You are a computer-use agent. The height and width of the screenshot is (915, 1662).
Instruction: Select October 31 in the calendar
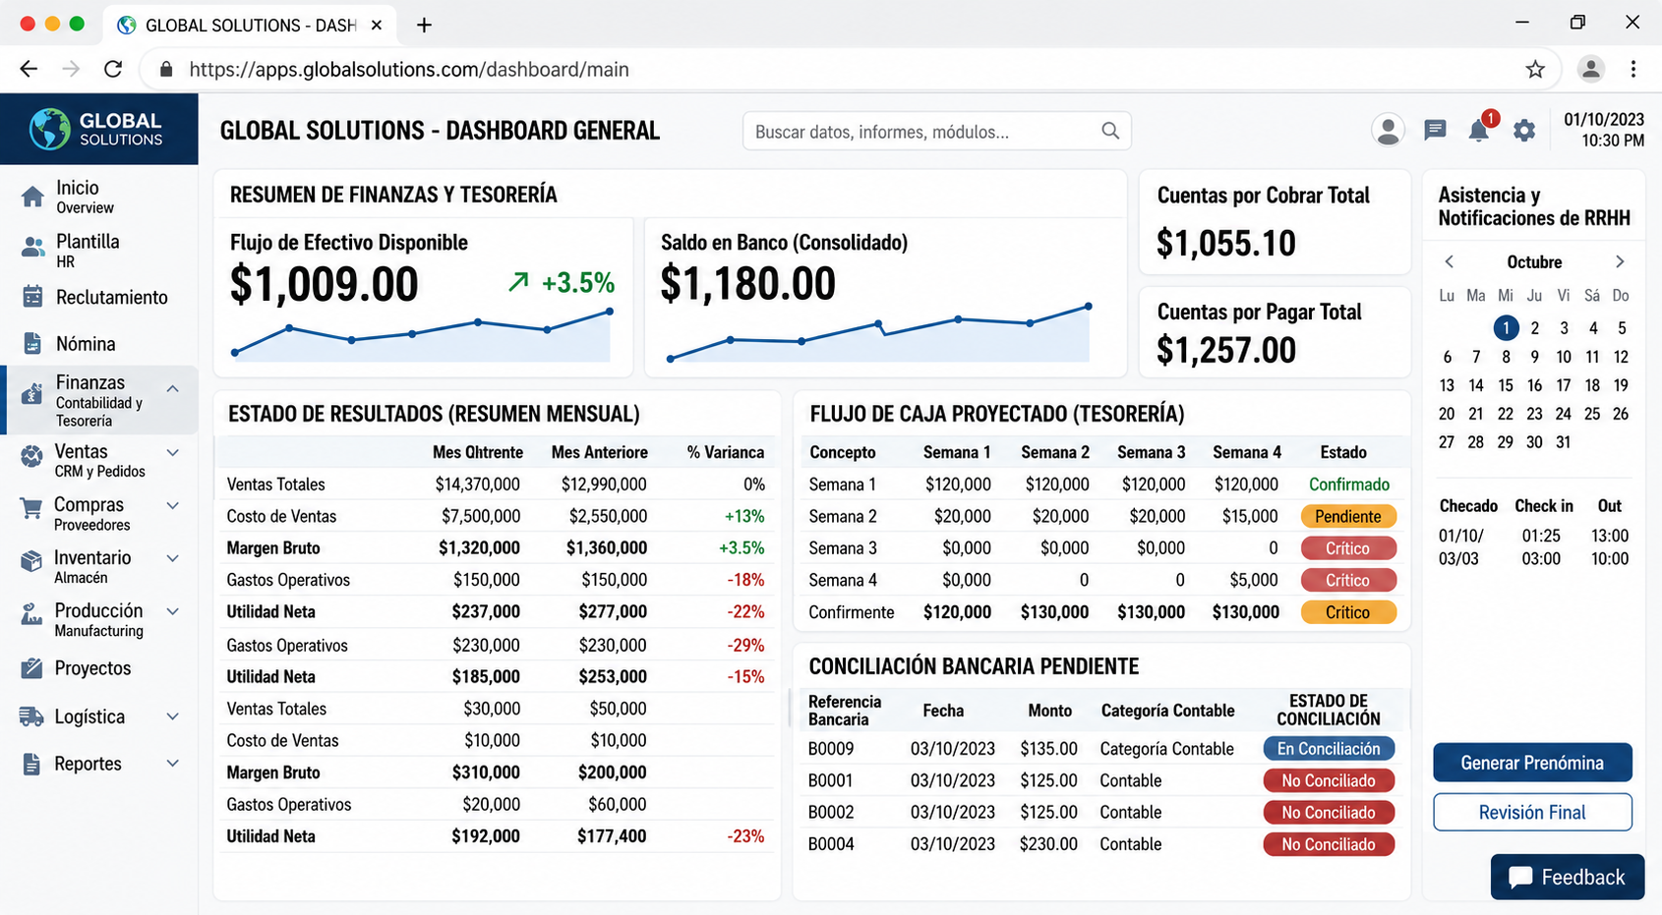click(x=1564, y=442)
